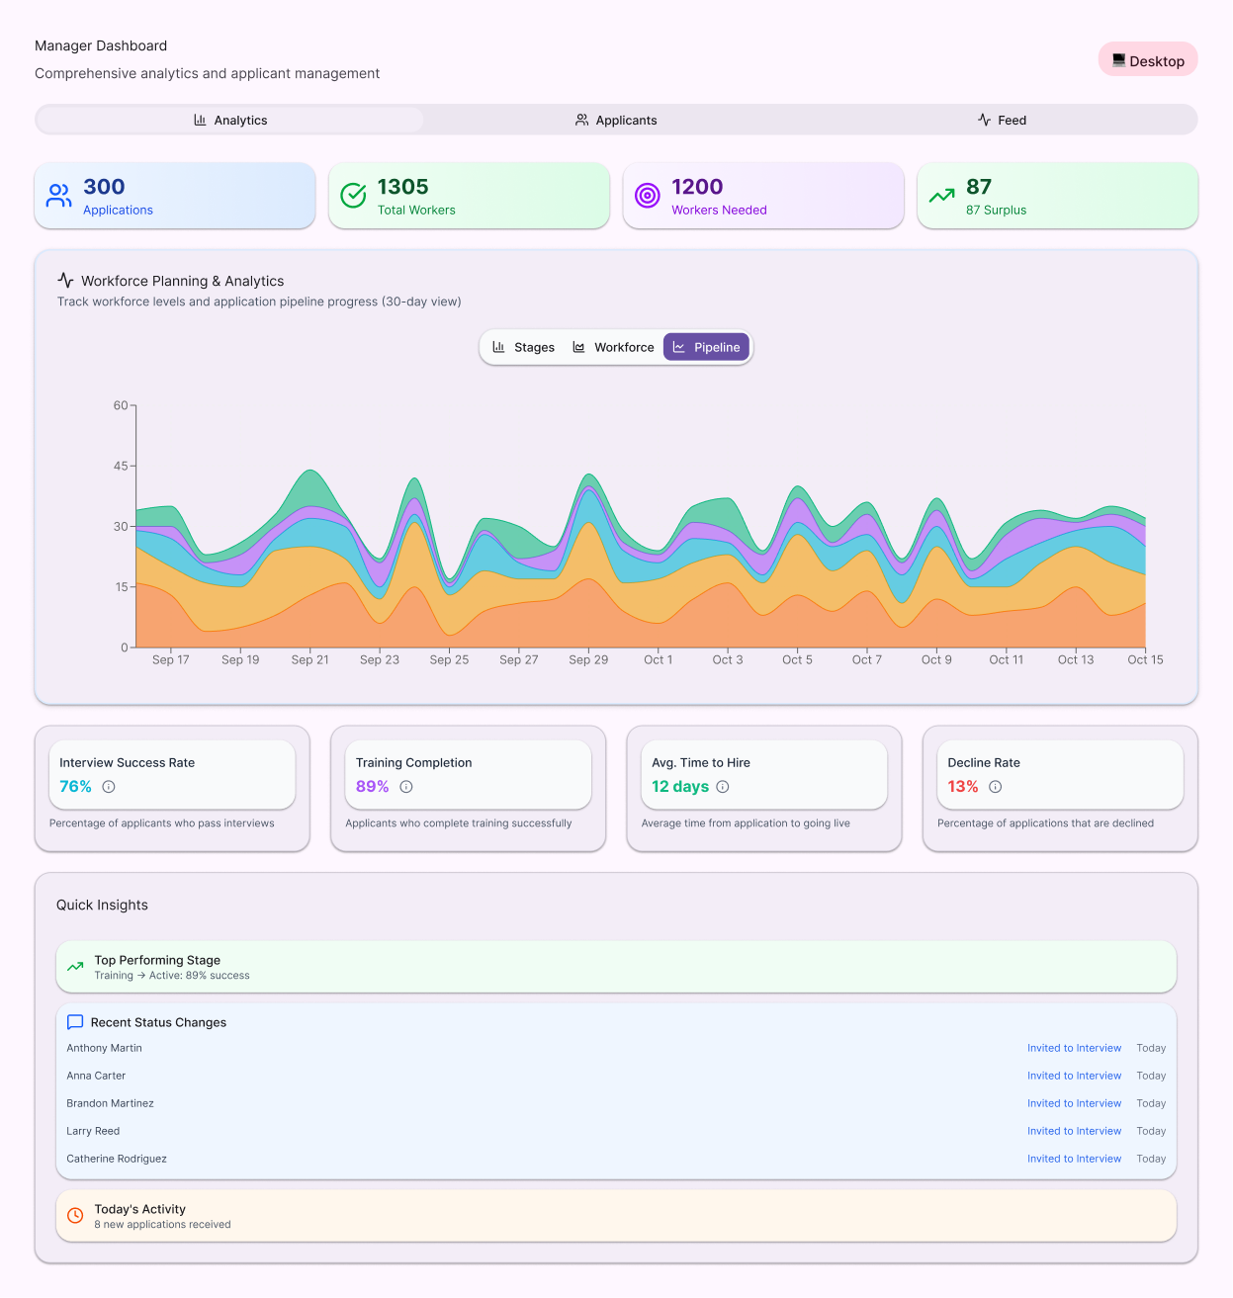Open Interview Success Rate info tooltip
Screen dimensions: 1233x1298
[109, 787]
